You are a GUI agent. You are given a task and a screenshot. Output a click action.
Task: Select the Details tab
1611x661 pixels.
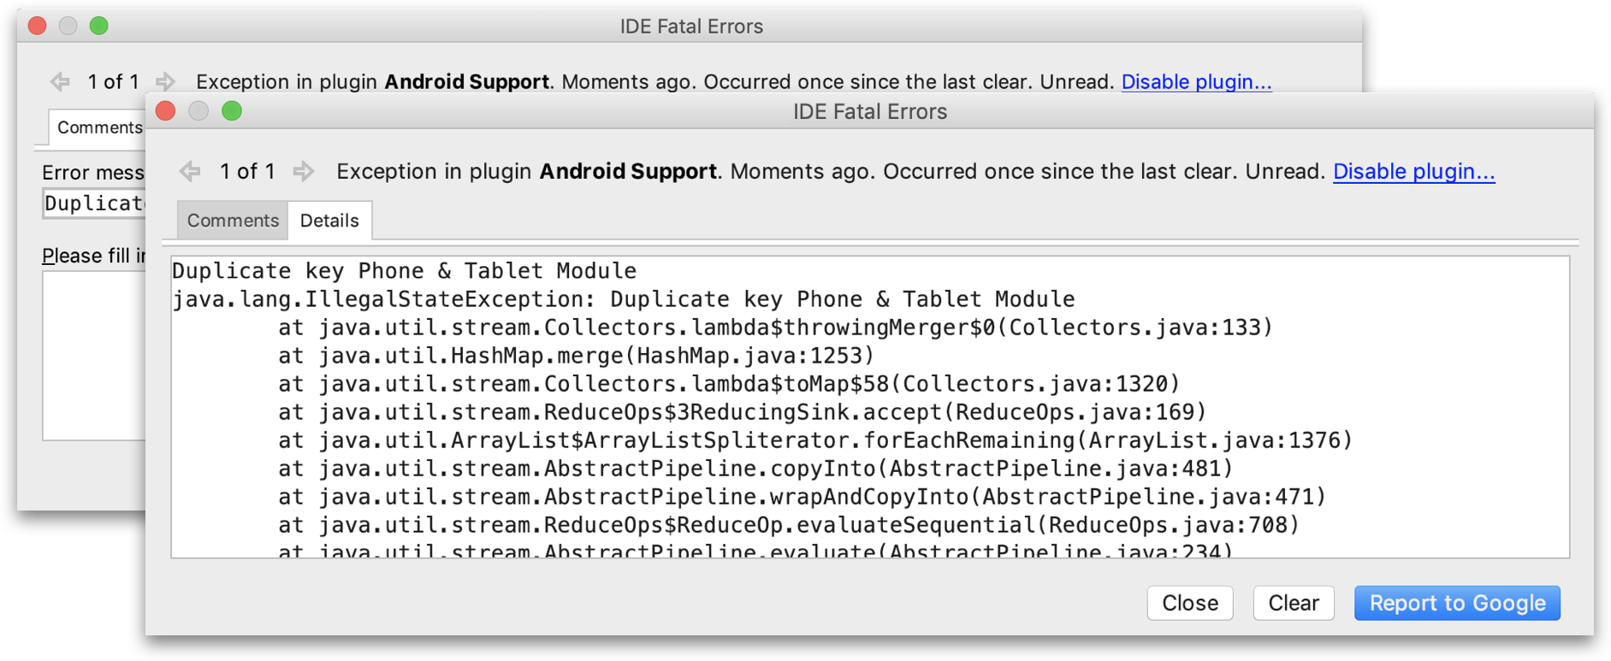pos(329,221)
